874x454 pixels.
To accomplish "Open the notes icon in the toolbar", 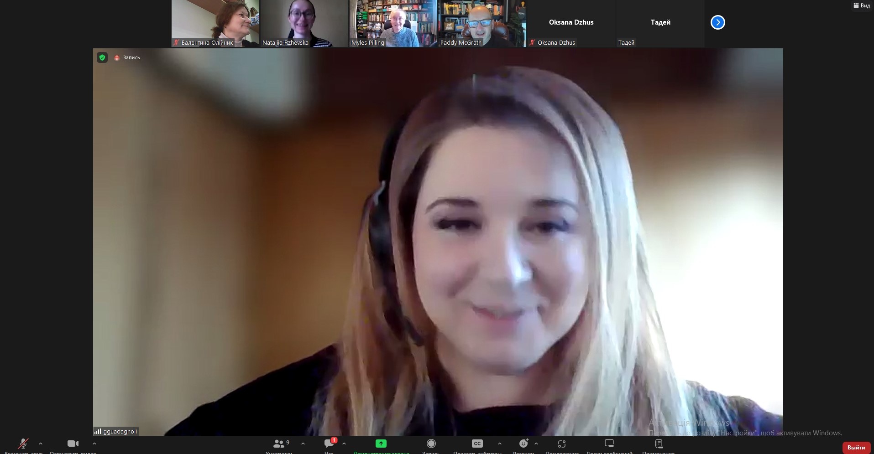I will click(659, 444).
